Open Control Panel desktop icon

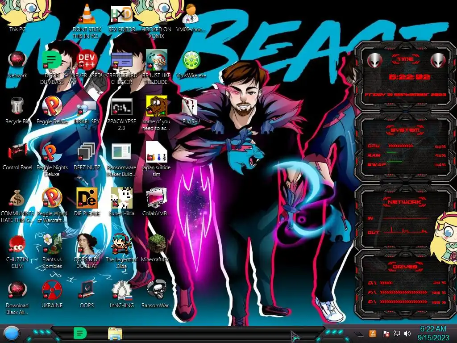tap(17, 152)
